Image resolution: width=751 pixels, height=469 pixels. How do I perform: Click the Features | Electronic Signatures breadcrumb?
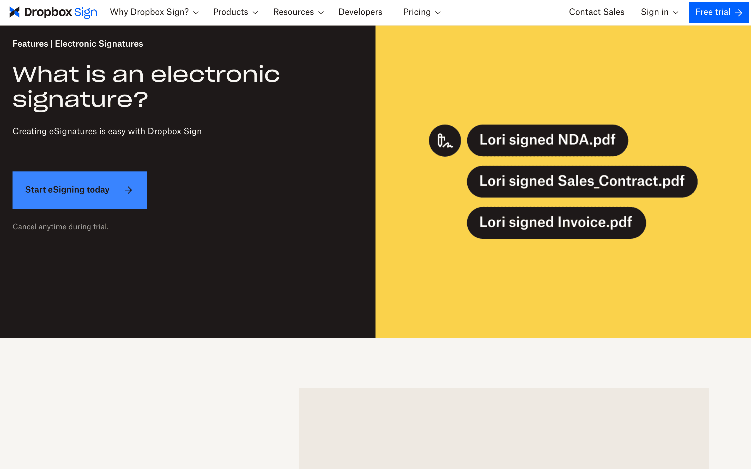[78, 44]
